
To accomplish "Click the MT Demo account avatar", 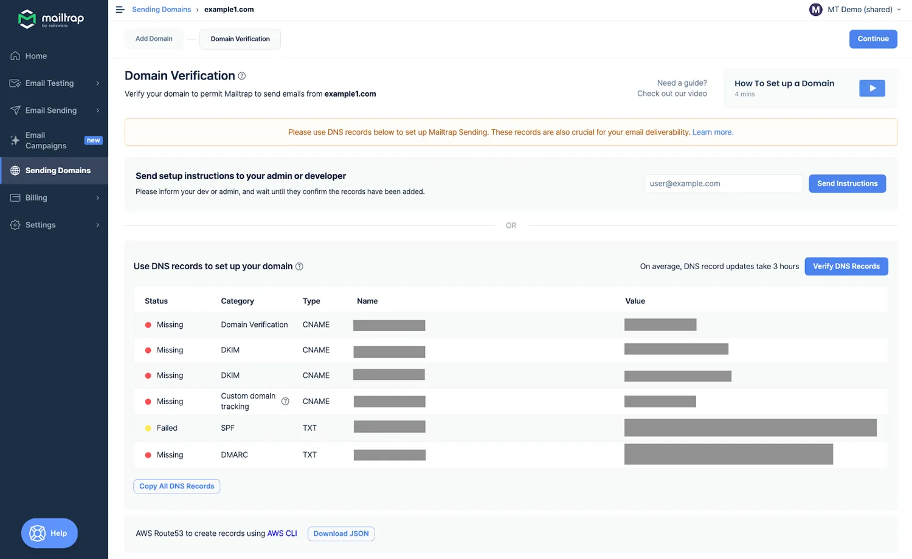I will (816, 10).
